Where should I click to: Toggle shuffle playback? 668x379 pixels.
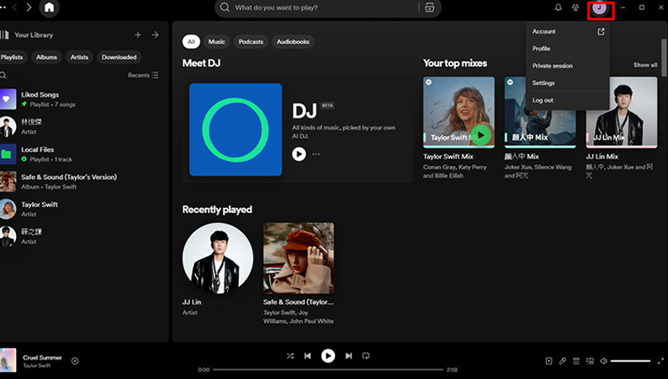[289, 356]
